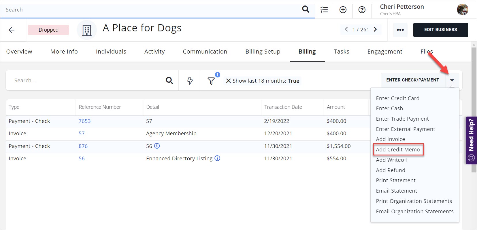Open the three-dot more options menu
Viewport: 477px width, 230px height.
pyautogui.click(x=400, y=30)
